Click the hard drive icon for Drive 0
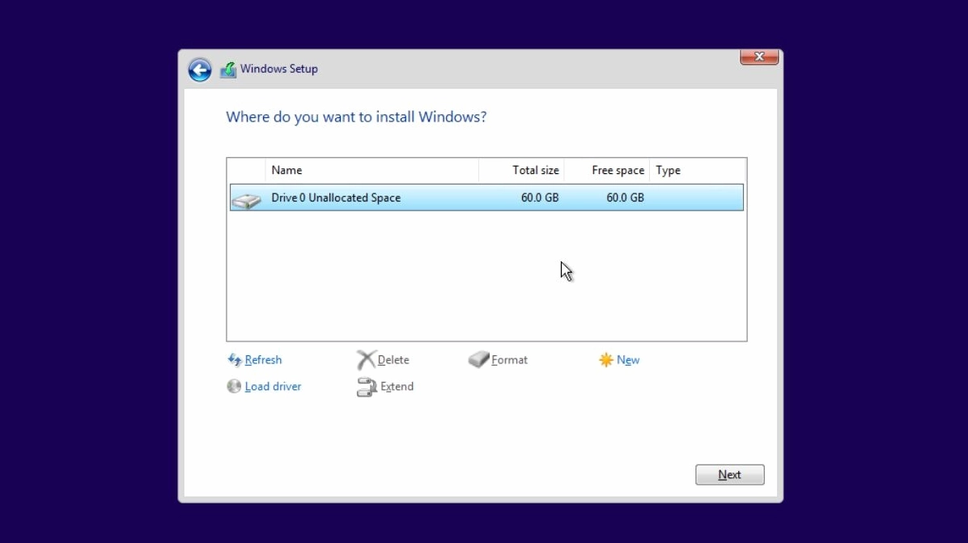This screenshot has width=968, height=543. click(x=246, y=199)
